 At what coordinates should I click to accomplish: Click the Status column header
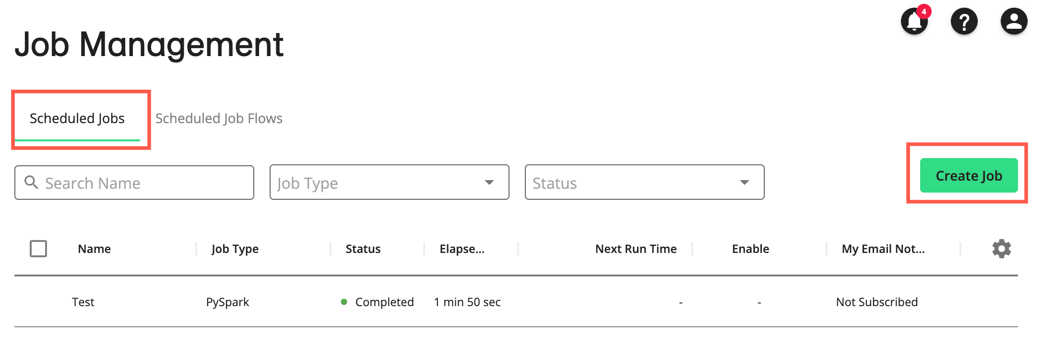(x=363, y=249)
